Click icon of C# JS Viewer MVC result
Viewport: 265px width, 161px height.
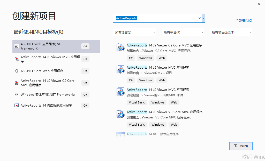click(120, 69)
